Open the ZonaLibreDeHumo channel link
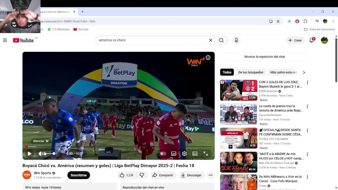The width and height of the screenshot is (338, 190). click(270, 115)
